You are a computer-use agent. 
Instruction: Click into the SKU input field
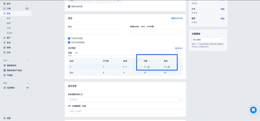pos(94,32)
